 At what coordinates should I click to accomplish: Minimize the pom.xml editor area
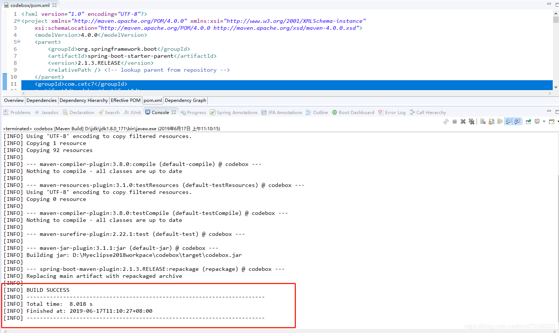point(549,4)
